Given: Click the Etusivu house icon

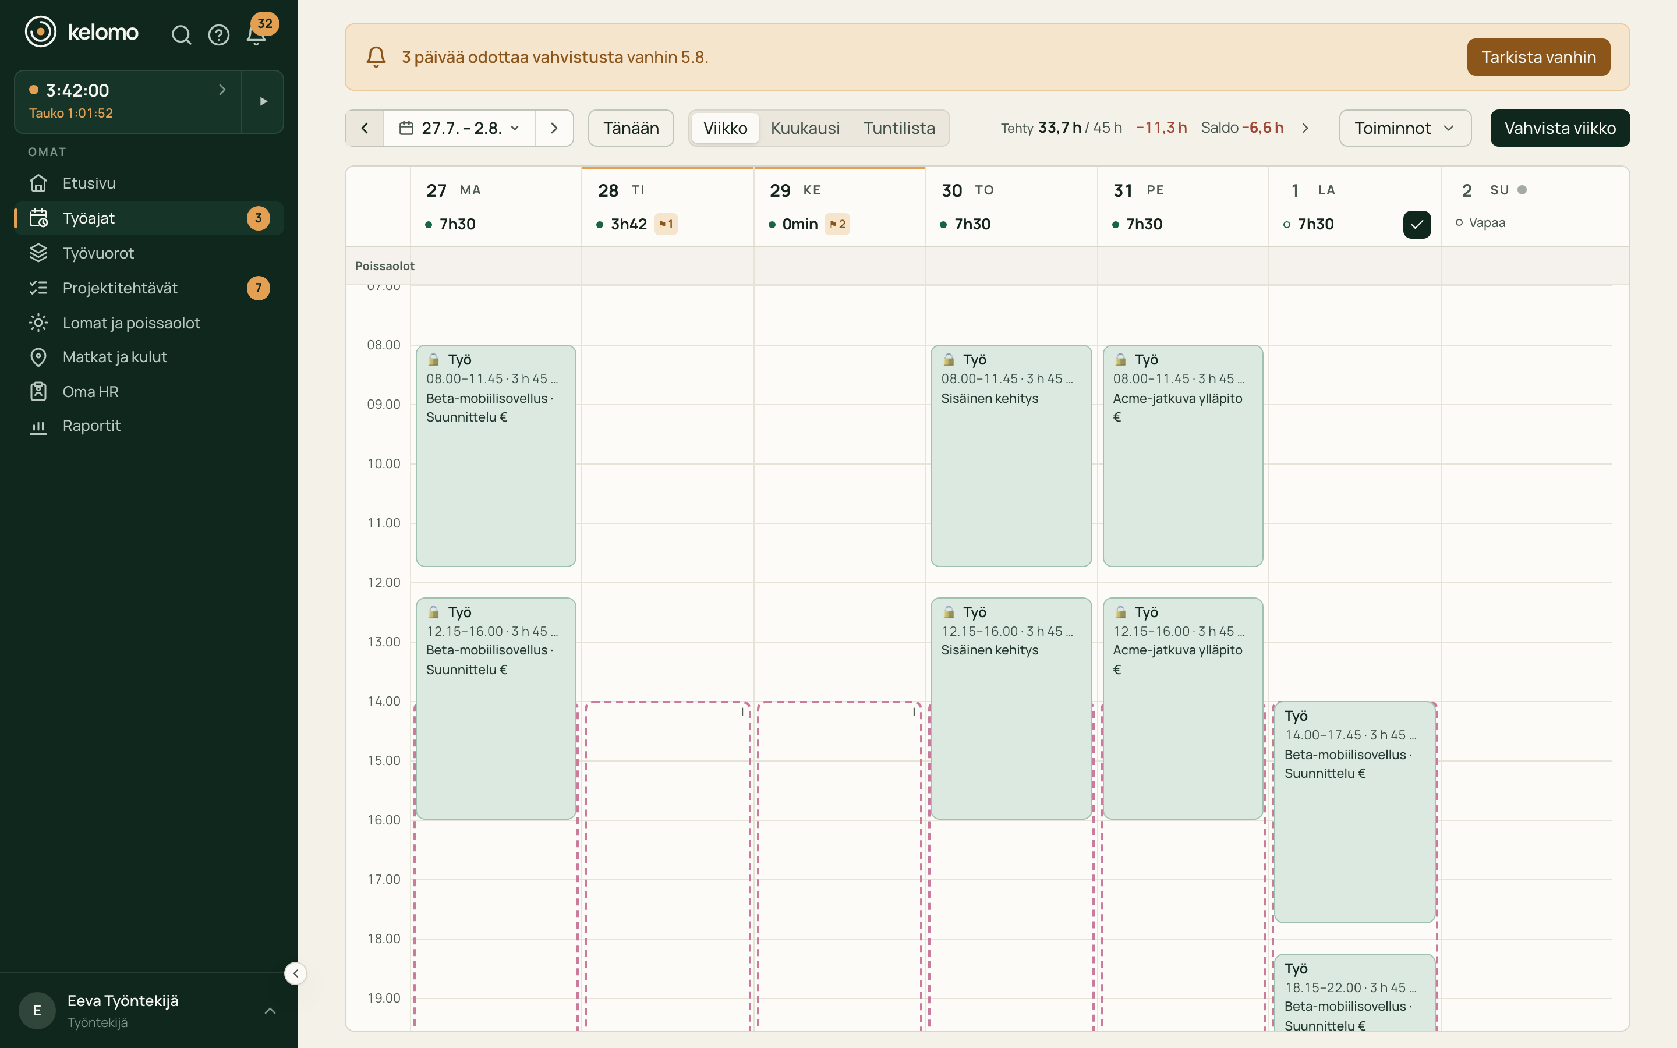Looking at the screenshot, I should point(39,183).
